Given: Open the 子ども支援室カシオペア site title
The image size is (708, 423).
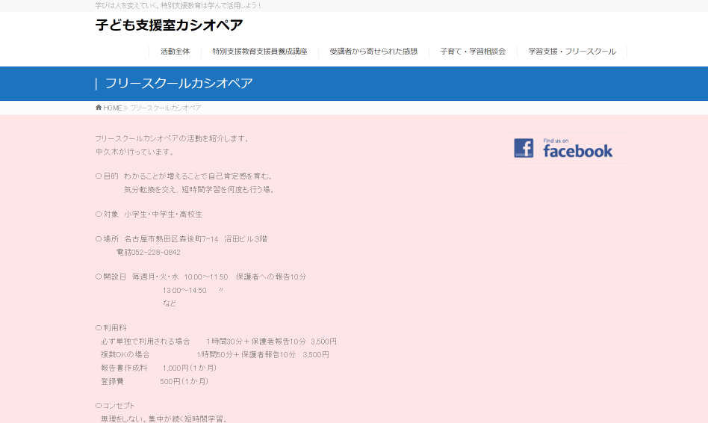Looking at the screenshot, I should coord(169,25).
